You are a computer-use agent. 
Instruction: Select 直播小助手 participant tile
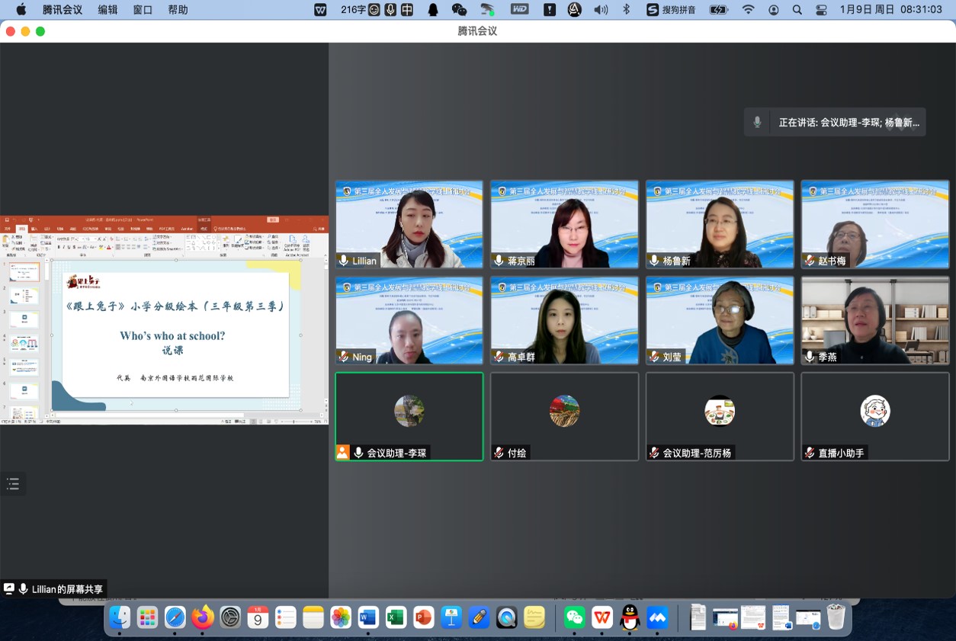click(x=875, y=416)
